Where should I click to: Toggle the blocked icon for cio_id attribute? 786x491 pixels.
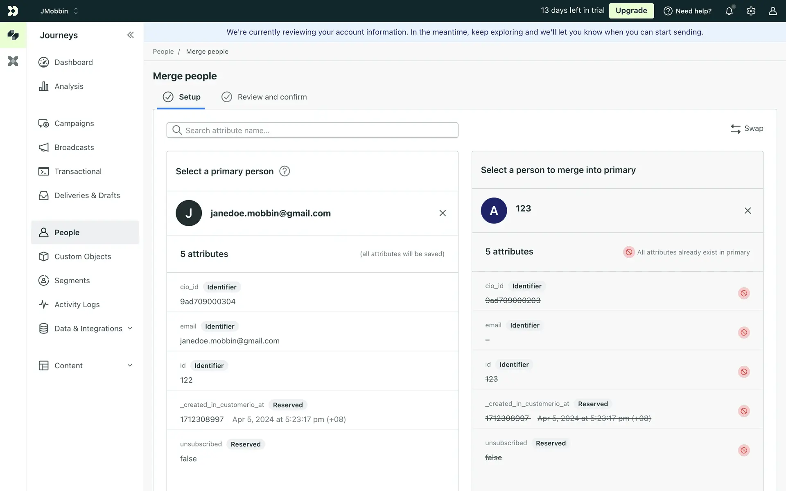click(x=744, y=293)
